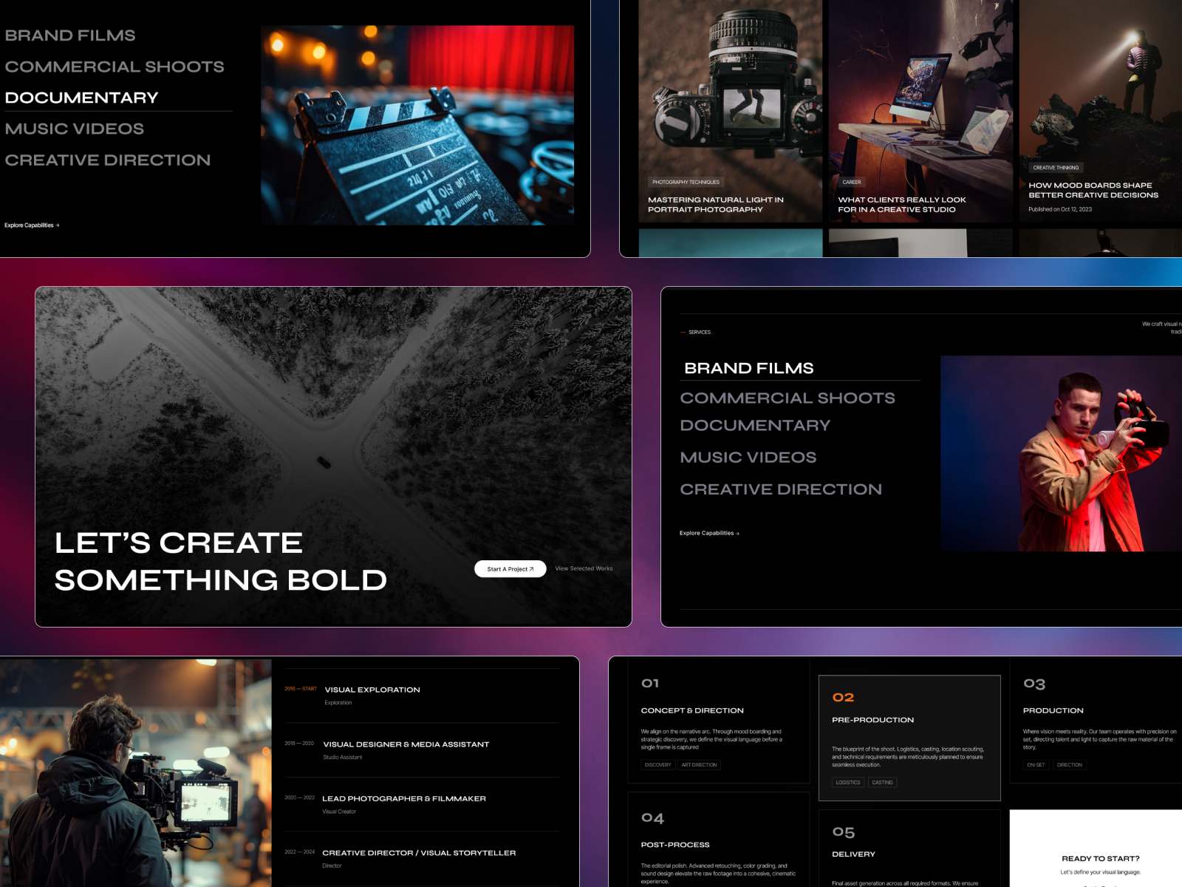Click the Logistics tag

point(848,782)
